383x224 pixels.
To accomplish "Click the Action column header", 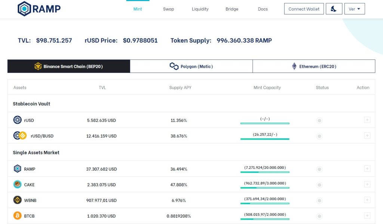I will pyautogui.click(x=363, y=87).
